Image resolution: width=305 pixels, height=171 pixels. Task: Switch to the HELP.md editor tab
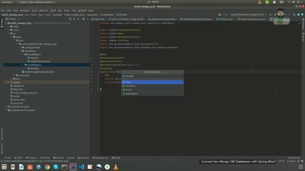[98, 19]
